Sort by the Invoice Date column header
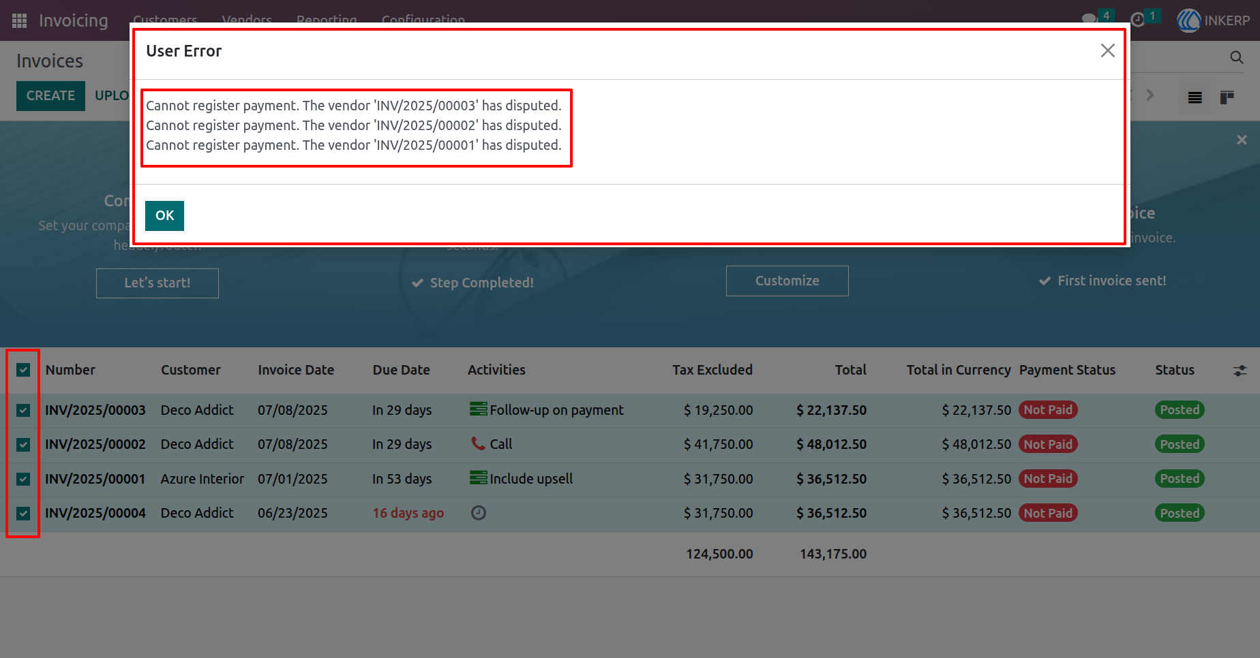 tap(296, 370)
